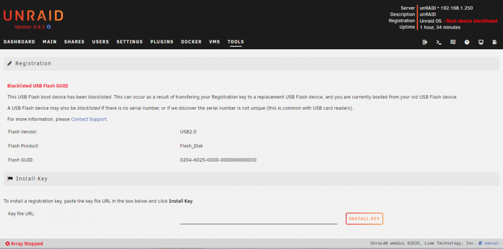The width and height of the screenshot is (503, 249).
Task: Click the Array Stopped status icon
Action: 8,244
